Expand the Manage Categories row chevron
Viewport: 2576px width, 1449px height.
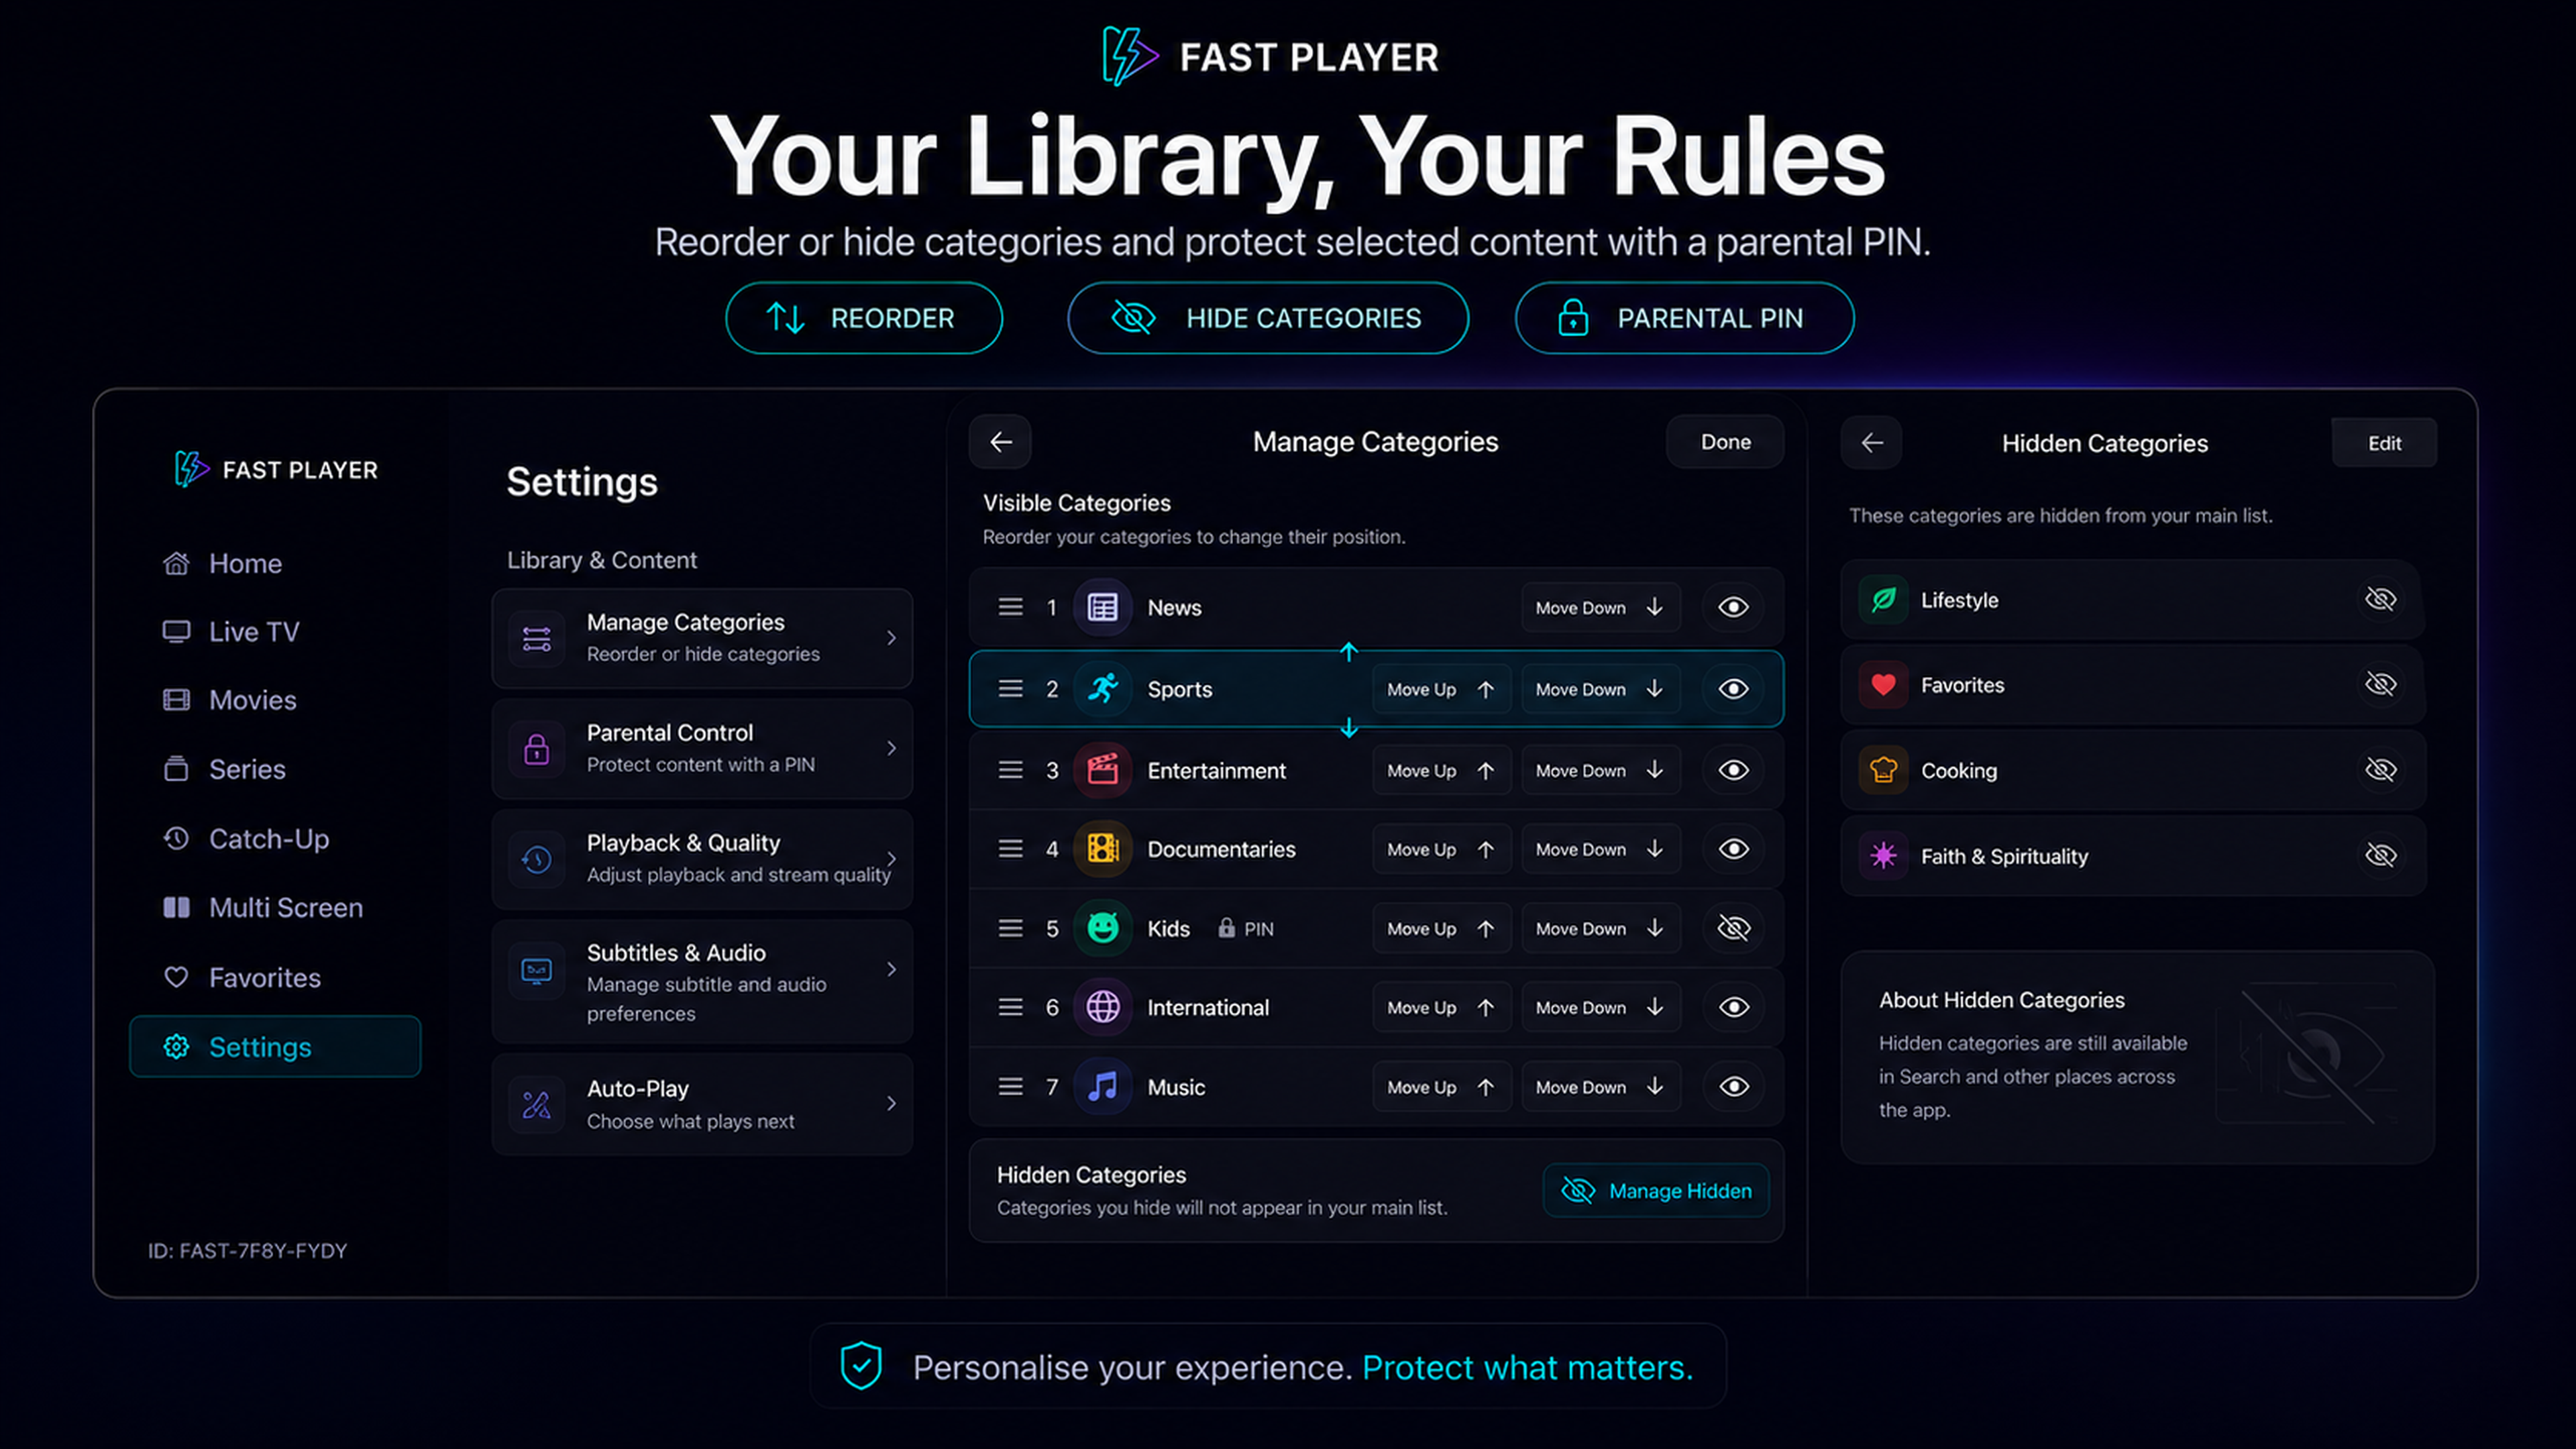(891, 638)
